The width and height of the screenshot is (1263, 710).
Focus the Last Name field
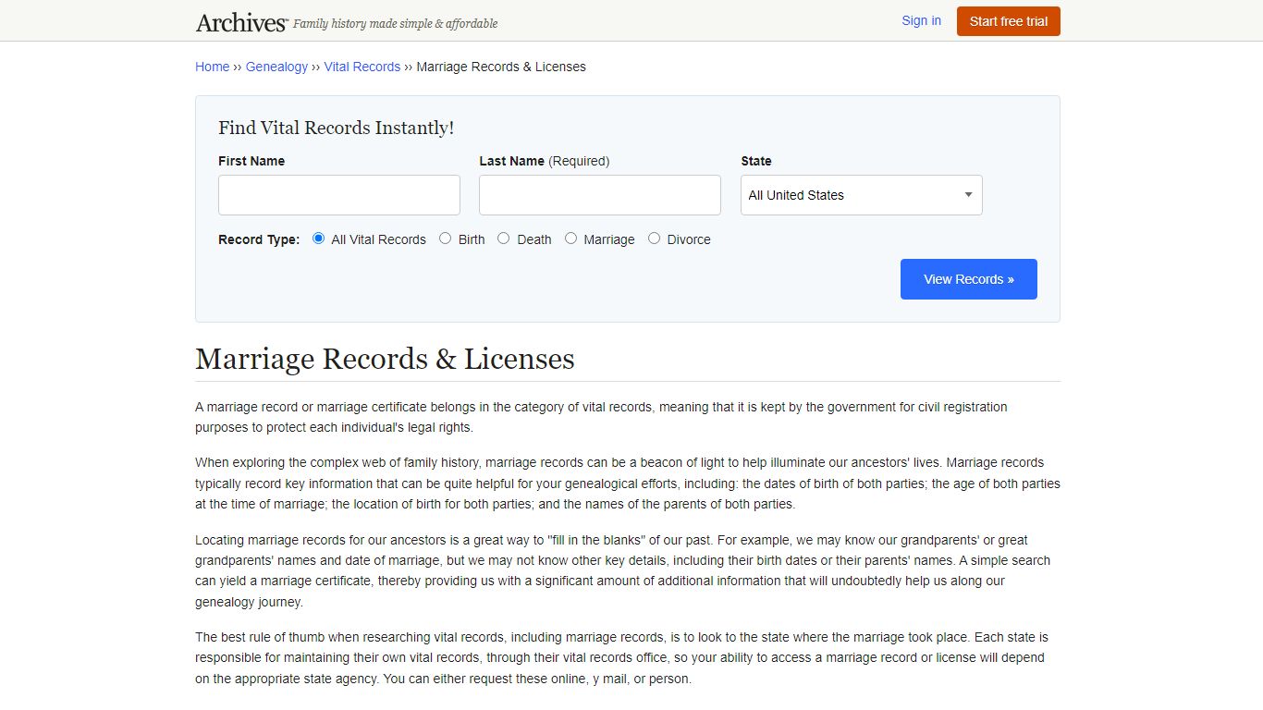click(600, 195)
